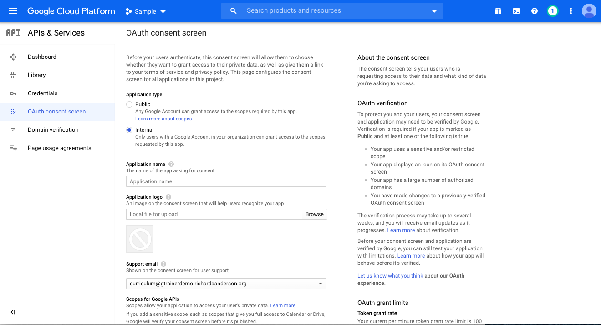Open the Application name help tooltip icon
The width and height of the screenshot is (601, 325).
point(170,164)
